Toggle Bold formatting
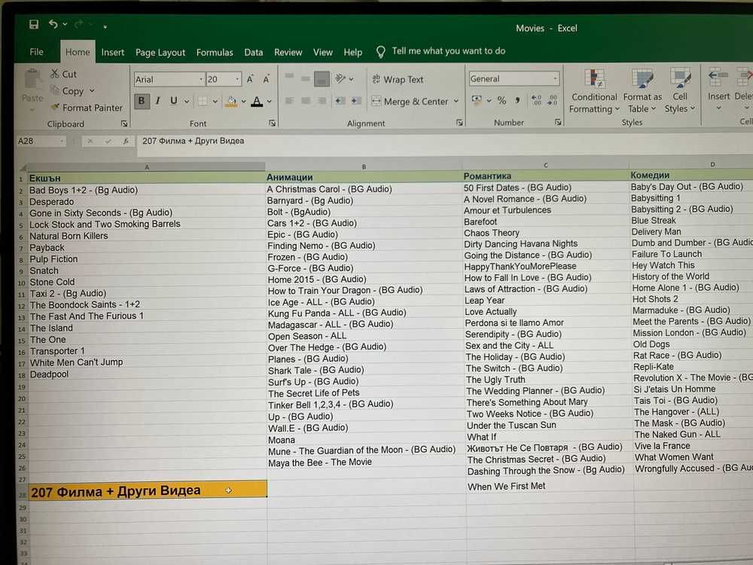This screenshot has width=753, height=565. click(x=142, y=101)
